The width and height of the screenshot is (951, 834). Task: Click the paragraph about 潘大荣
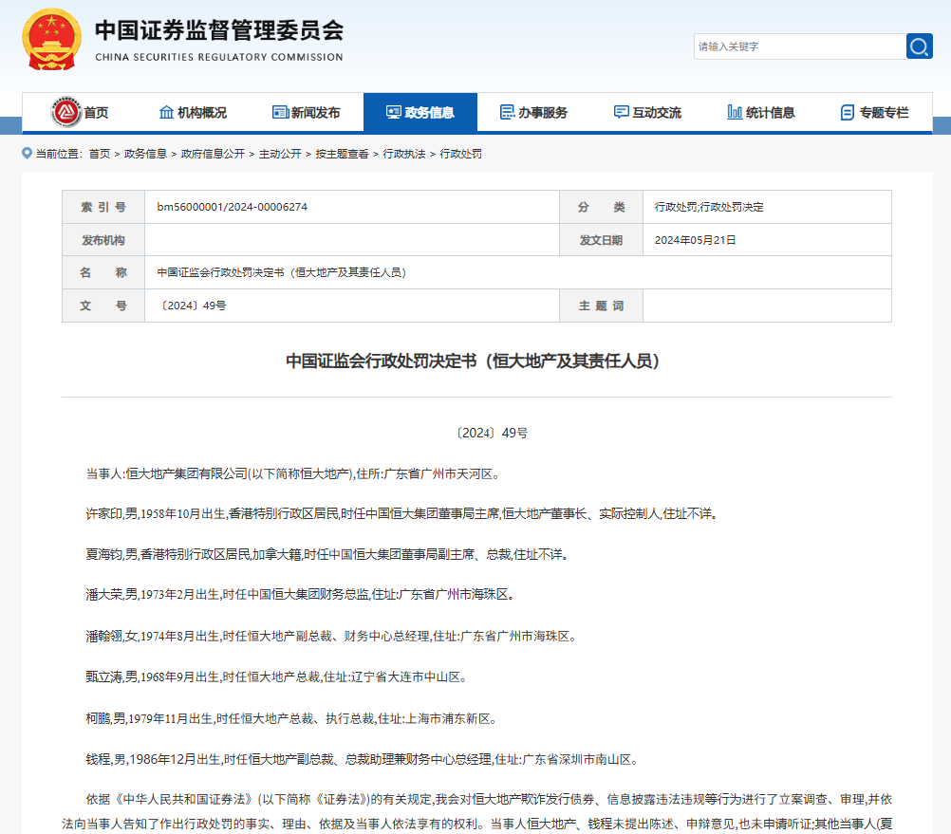(x=301, y=595)
